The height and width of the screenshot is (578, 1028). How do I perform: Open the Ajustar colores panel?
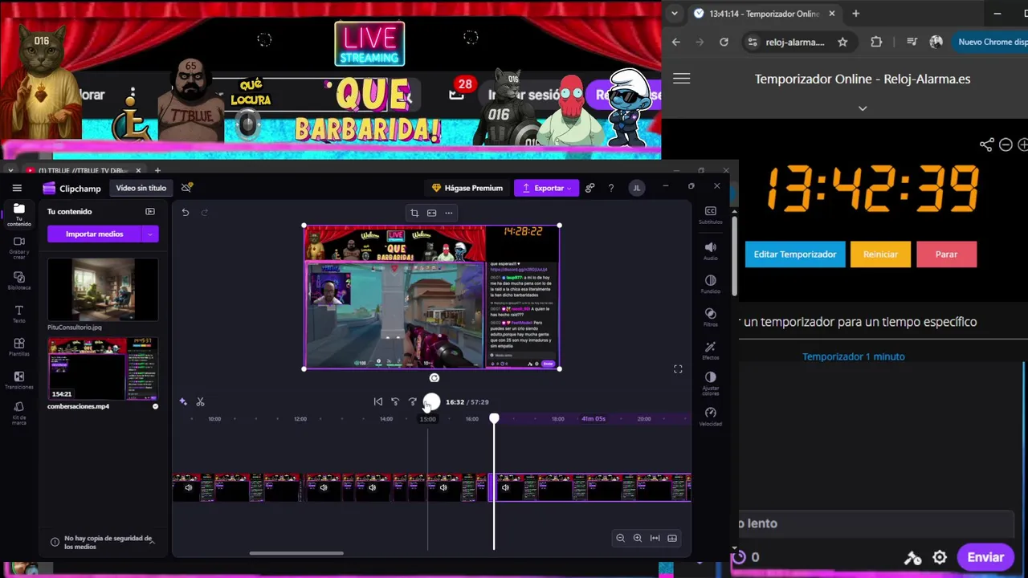(710, 383)
